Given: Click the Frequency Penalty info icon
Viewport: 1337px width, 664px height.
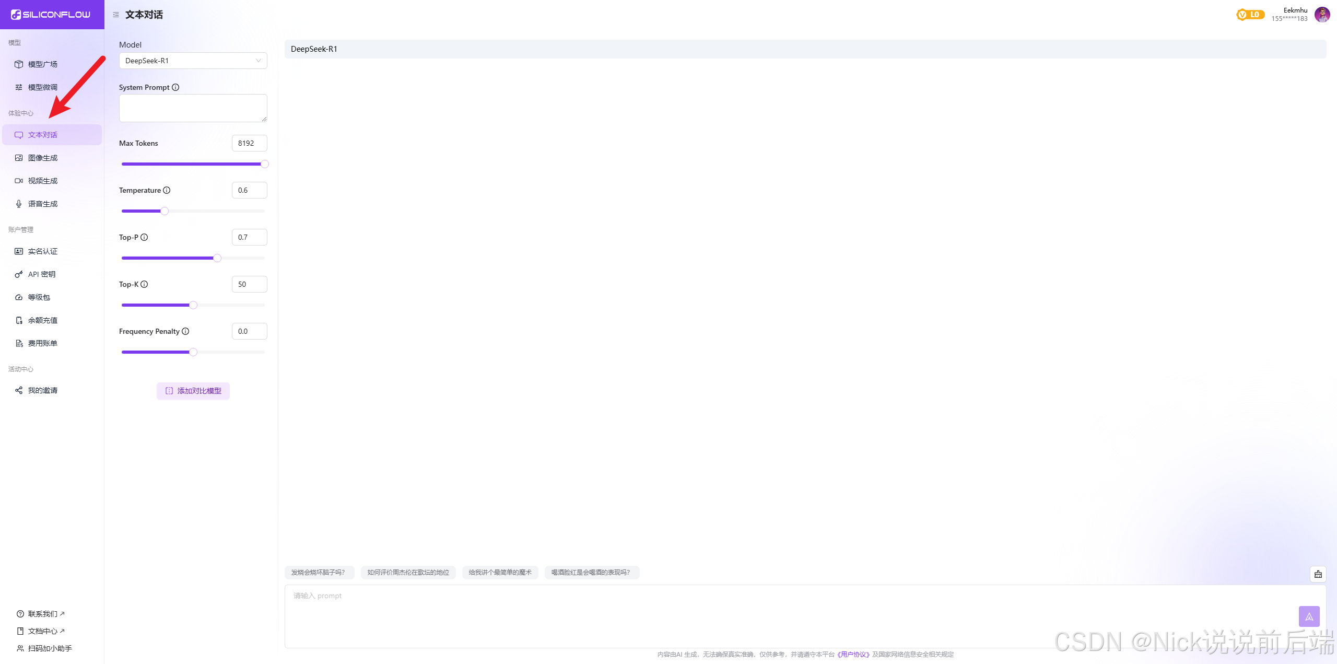Looking at the screenshot, I should tap(185, 331).
